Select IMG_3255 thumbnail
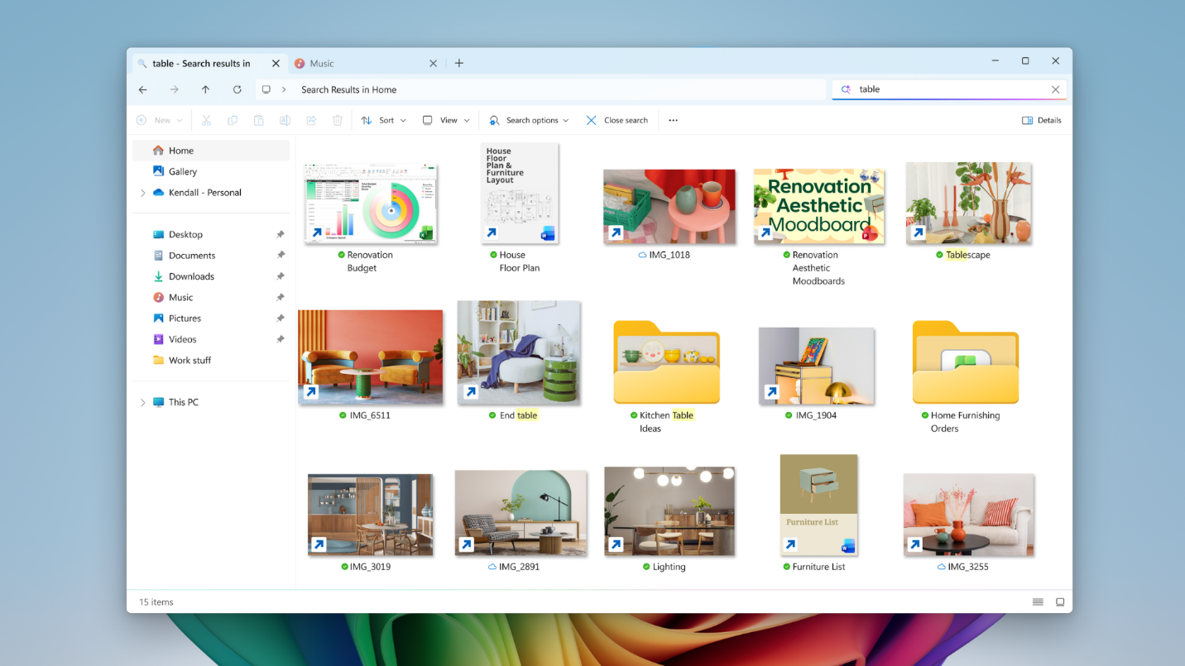This screenshot has height=666, width=1185. (968, 515)
